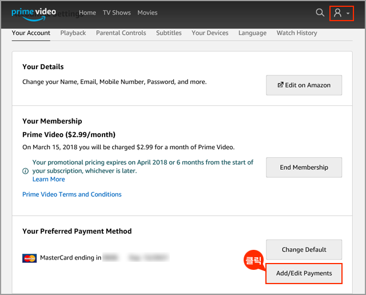The image size is (366, 295).
Task: Click the Your Details heading
Action: [x=43, y=67]
